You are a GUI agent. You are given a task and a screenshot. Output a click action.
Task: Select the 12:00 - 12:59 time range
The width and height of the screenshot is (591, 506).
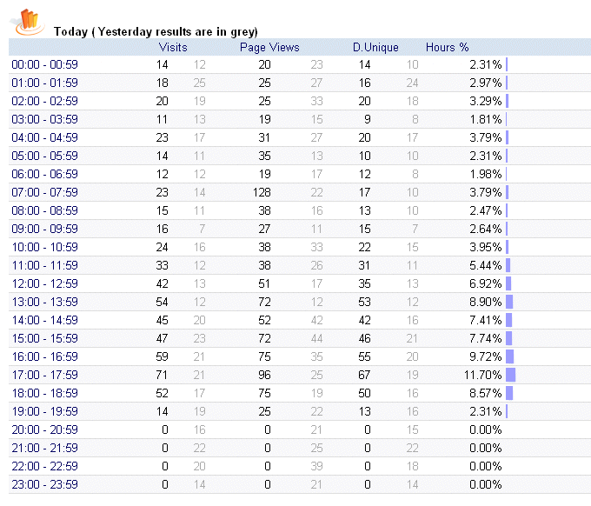44,283
